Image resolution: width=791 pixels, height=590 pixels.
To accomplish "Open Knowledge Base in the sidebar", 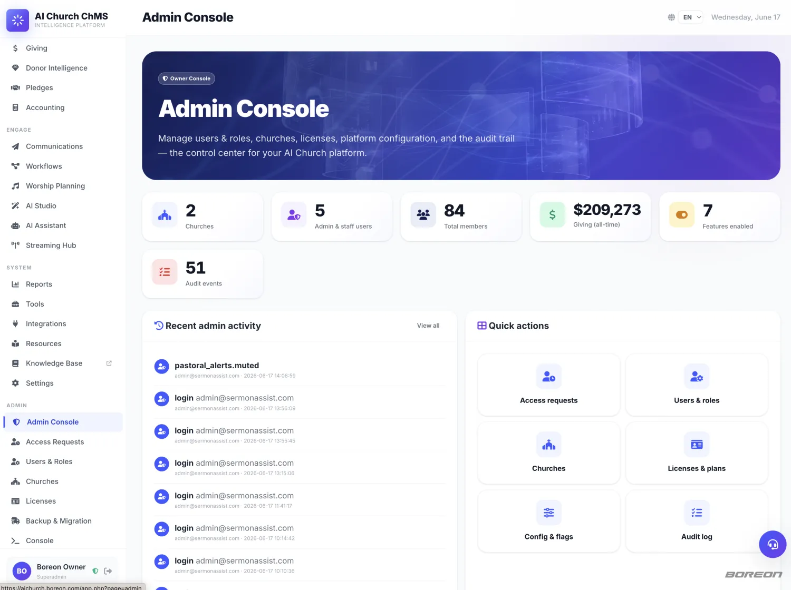I will [63, 363].
